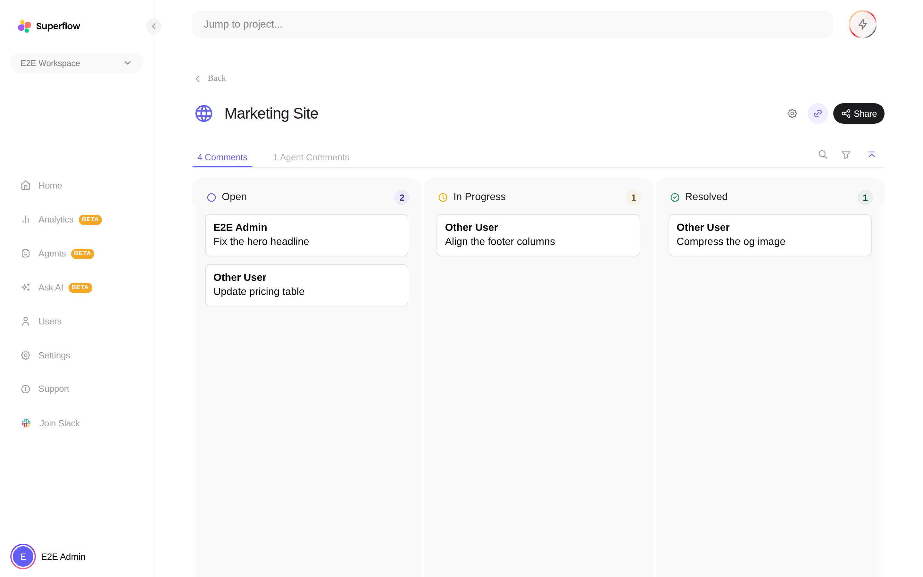Screen dimensions: 923x577
Task: Click the Agents BETA badge
Action: click(82, 253)
